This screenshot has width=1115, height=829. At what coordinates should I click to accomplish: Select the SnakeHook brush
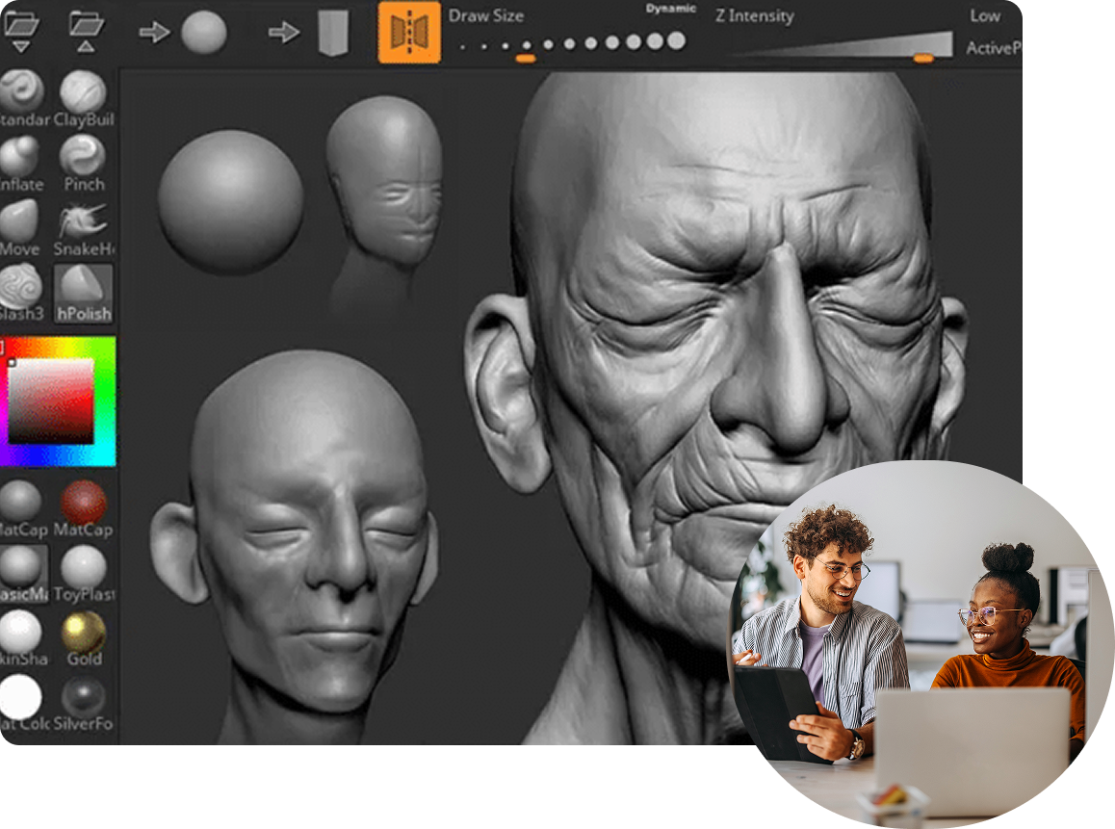point(83,222)
